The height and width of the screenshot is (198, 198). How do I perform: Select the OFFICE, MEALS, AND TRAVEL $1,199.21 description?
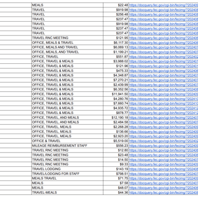(x=67, y=52)
